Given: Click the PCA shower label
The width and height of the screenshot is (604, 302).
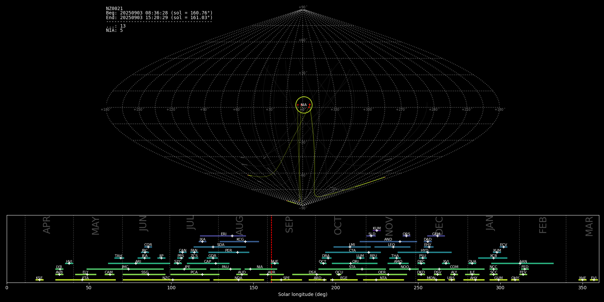Looking at the screenshot, I should pyautogui.click(x=194, y=272).
